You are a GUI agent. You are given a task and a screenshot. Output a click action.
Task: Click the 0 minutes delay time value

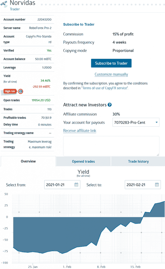click(x=45, y=125)
